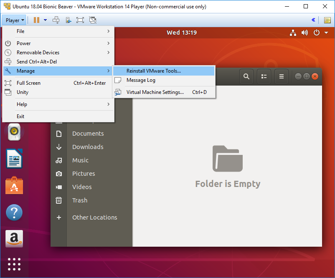335x278 pixels.
Task: Click the Send Ctrl+Alt+Del toolbar icon
Action: point(56,20)
